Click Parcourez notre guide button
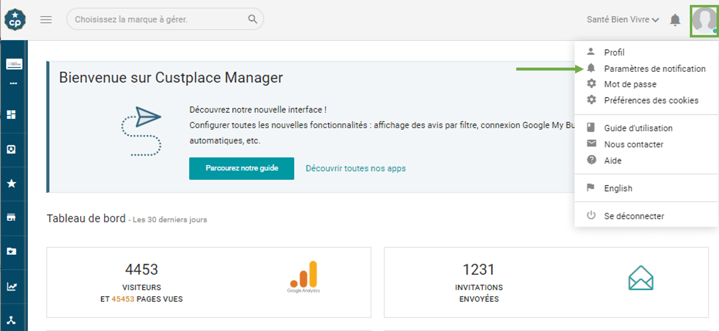The image size is (719, 331). [242, 168]
